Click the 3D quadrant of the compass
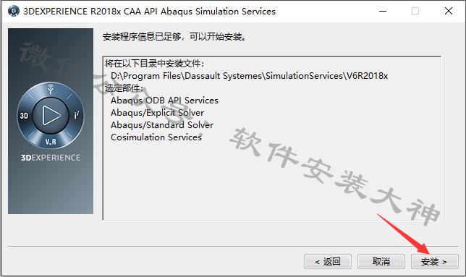The image size is (466, 277). (24, 116)
